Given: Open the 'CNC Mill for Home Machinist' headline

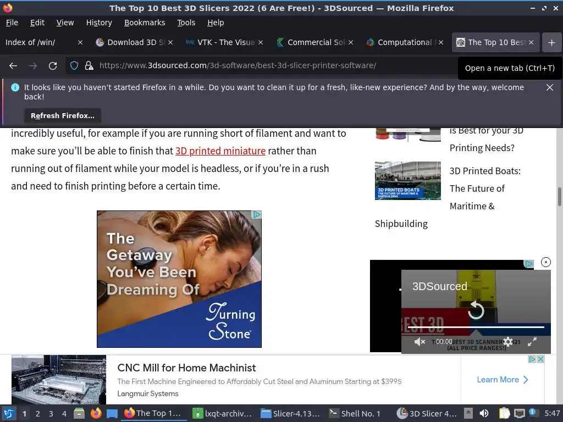Looking at the screenshot, I should [186, 368].
